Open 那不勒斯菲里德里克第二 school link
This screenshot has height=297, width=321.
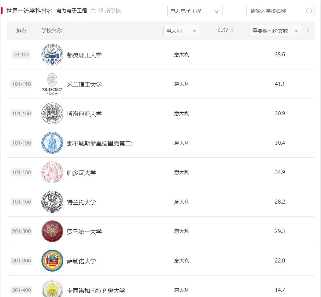point(100,143)
